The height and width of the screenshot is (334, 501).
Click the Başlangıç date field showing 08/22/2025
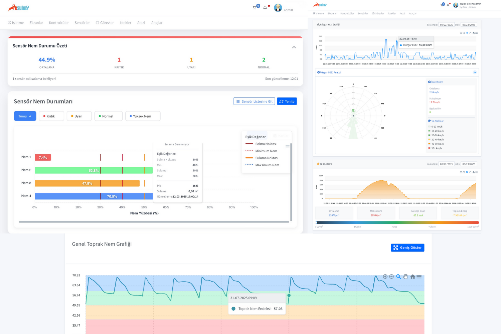point(447,24)
